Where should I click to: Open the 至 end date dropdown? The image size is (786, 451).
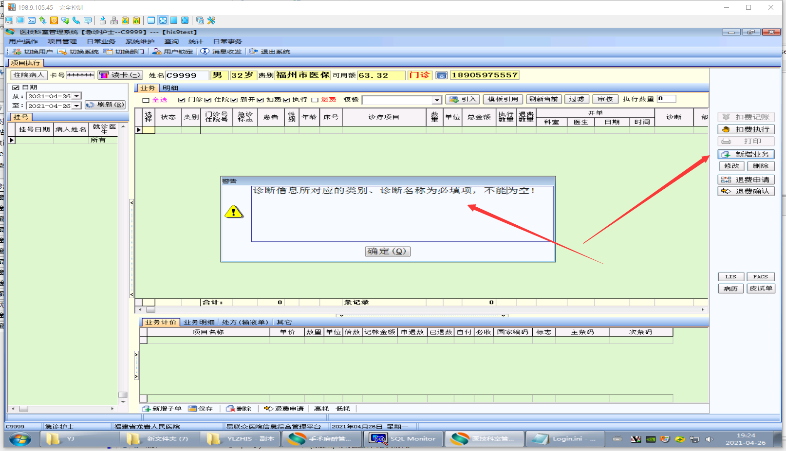[76, 106]
